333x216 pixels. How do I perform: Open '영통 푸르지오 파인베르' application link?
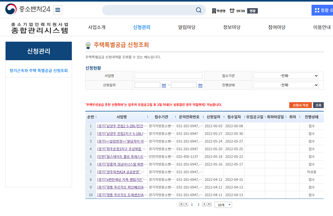tap(122, 187)
